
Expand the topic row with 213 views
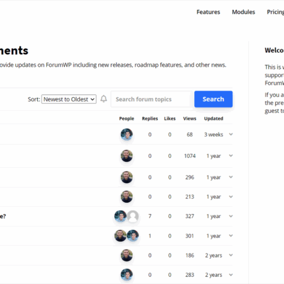(231, 197)
